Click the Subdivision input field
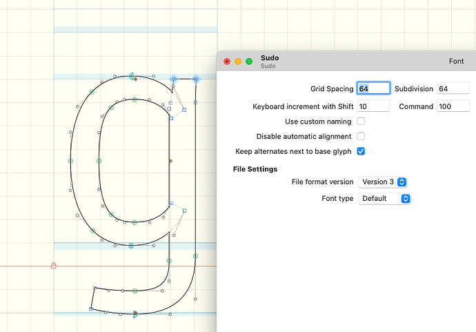 [453, 89]
